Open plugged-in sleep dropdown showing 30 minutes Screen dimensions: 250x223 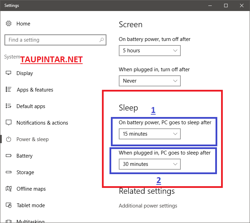(x=150, y=164)
